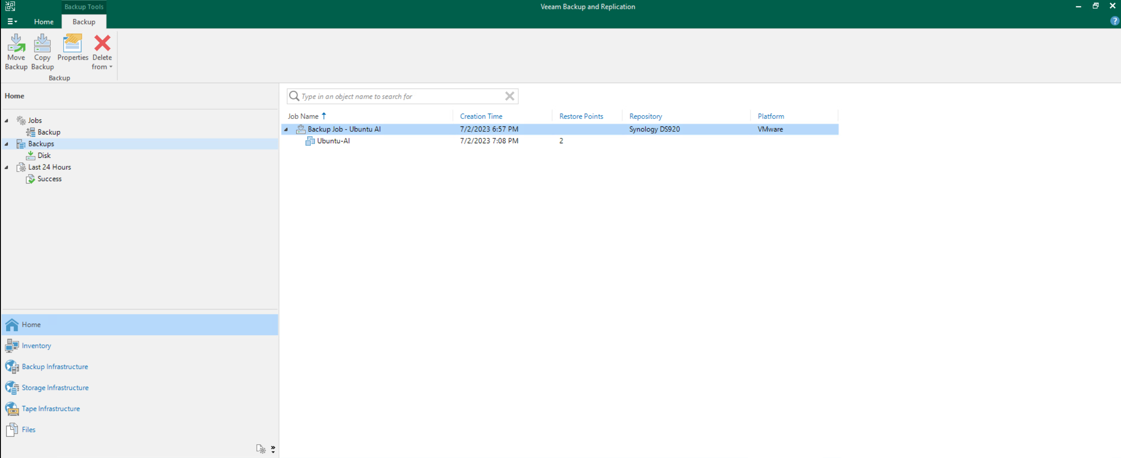
Task: Click the VMware platform cell
Action: pyautogui.click(x=770, y=129)
